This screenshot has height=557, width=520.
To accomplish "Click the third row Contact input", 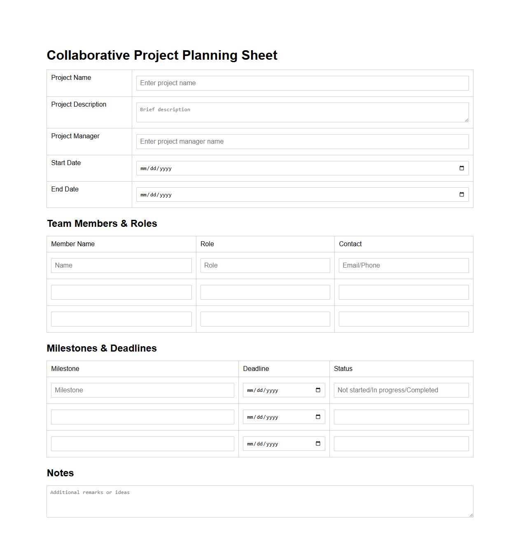I will [403, 319].
